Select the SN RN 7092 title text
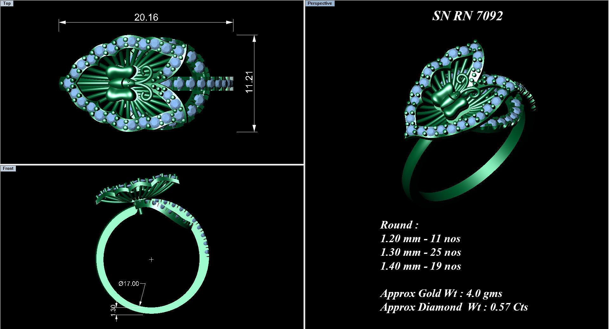Viewport: 609px width, 329px height. (467, 16)
